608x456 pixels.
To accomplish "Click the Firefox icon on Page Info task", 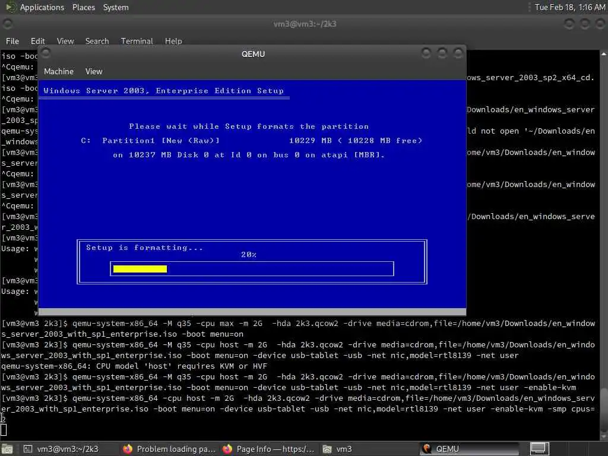I will coord(227,449).
